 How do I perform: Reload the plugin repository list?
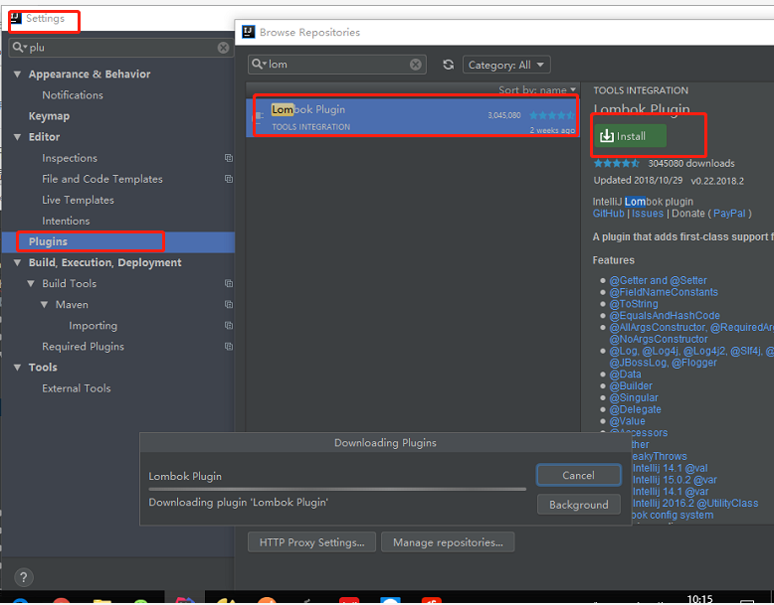pos(449,65)
